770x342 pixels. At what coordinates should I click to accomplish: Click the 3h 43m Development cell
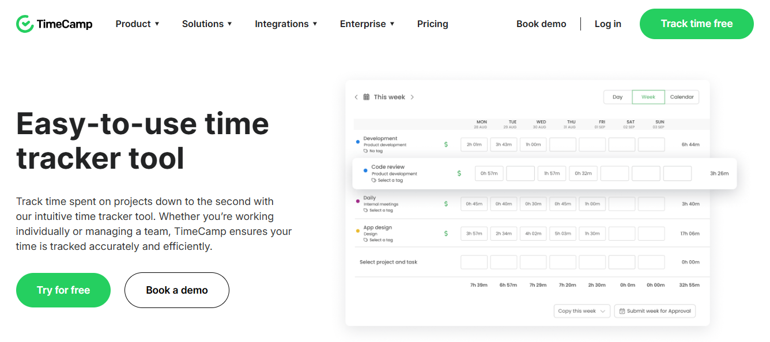pyautogui.click(x=504, y=145)
